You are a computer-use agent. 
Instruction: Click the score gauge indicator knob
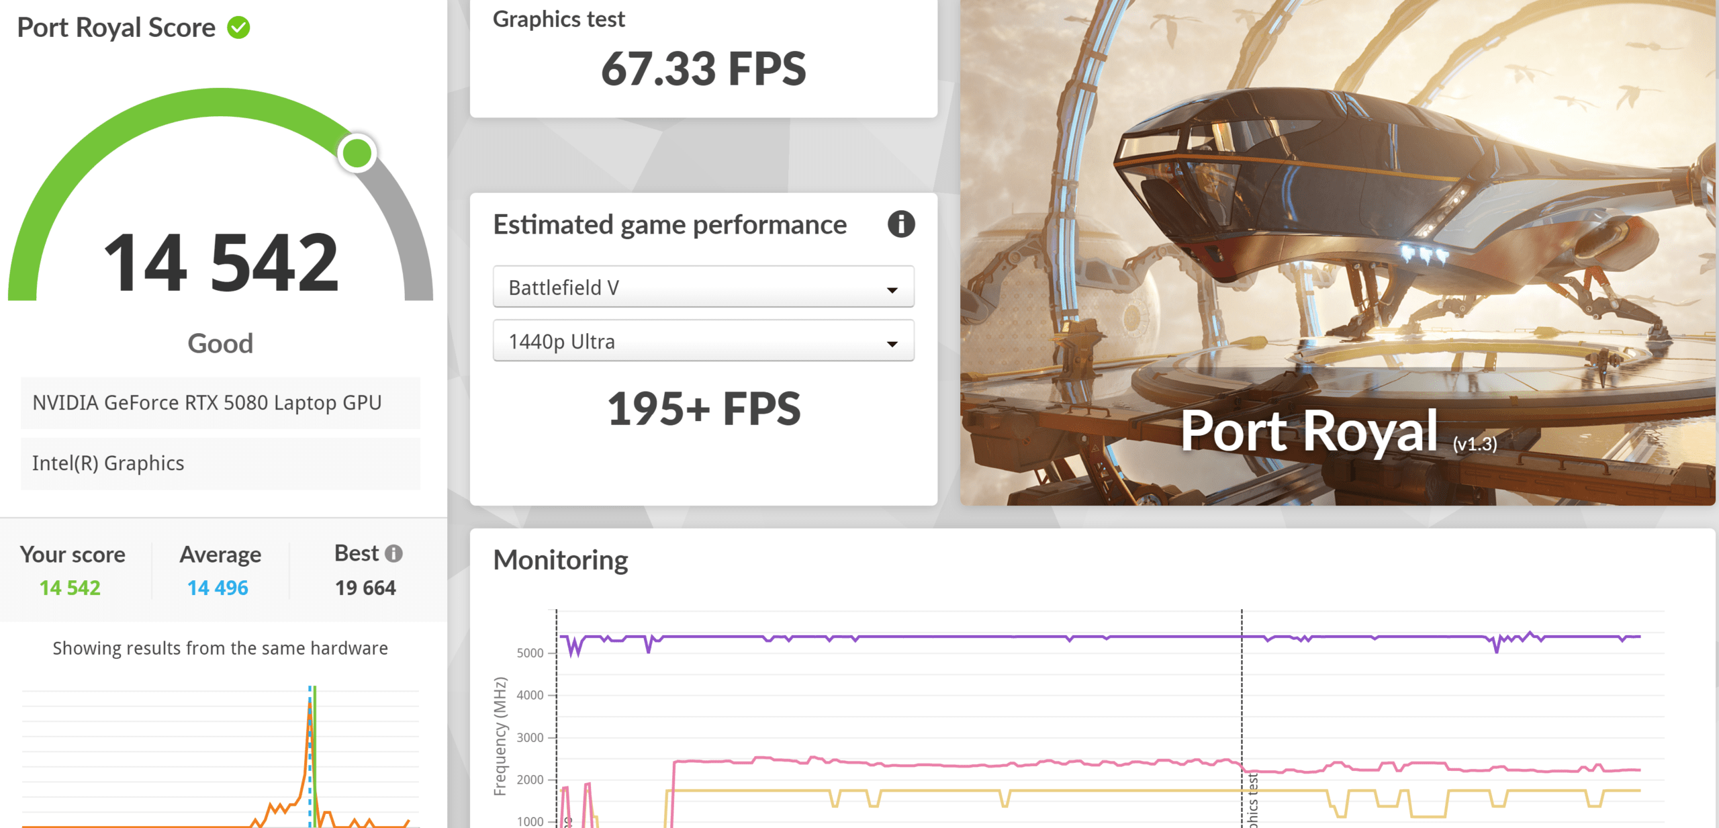[x=357, y=153]
